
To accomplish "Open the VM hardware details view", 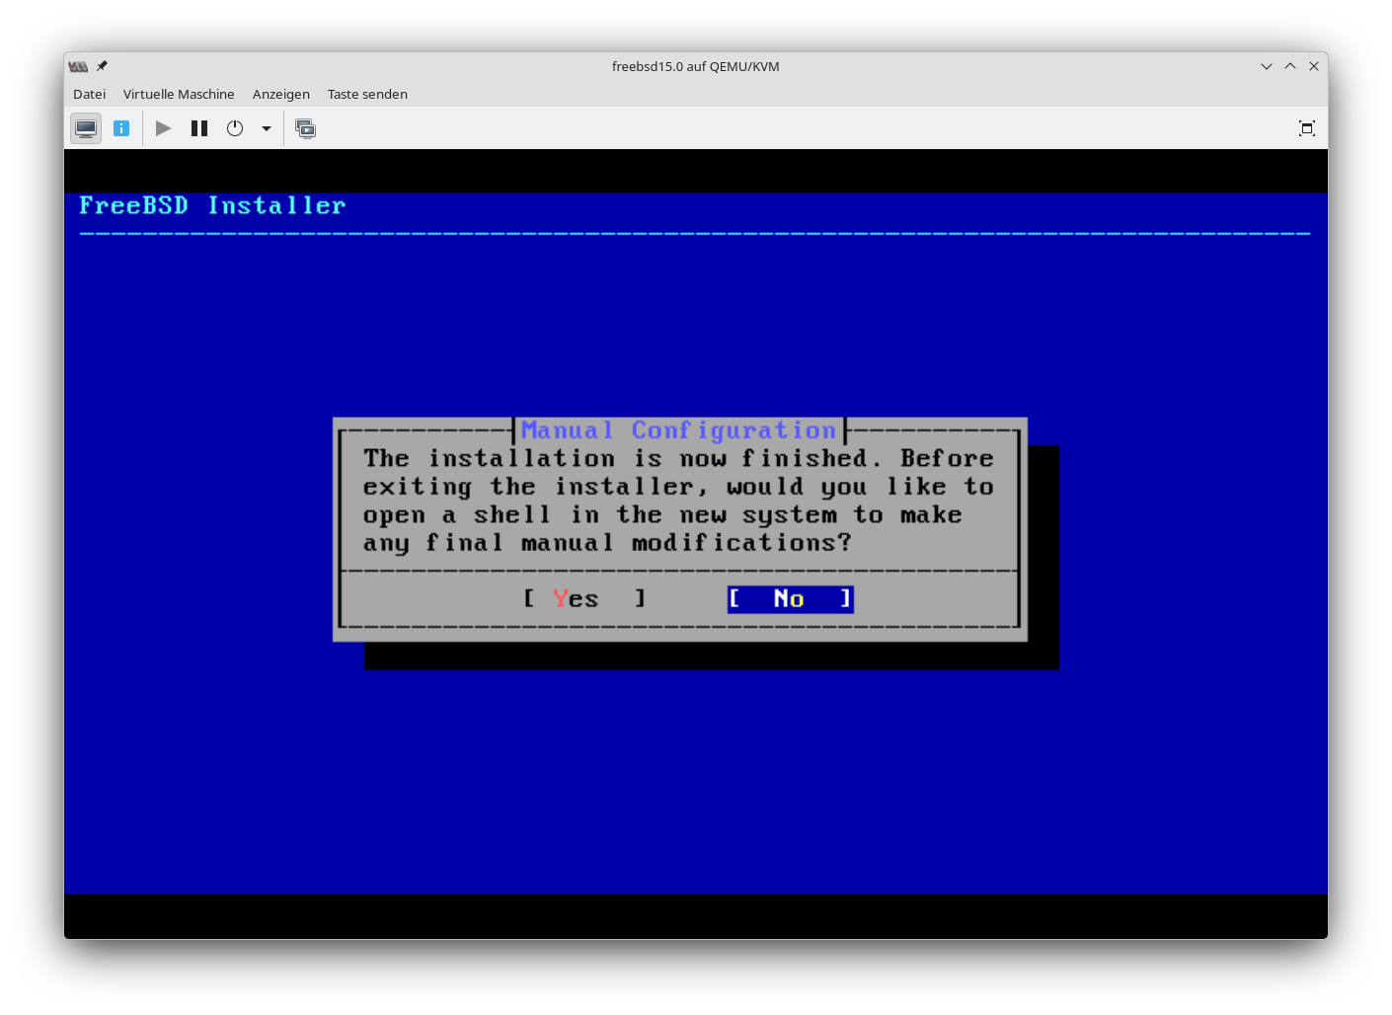I will pos(121,128).
